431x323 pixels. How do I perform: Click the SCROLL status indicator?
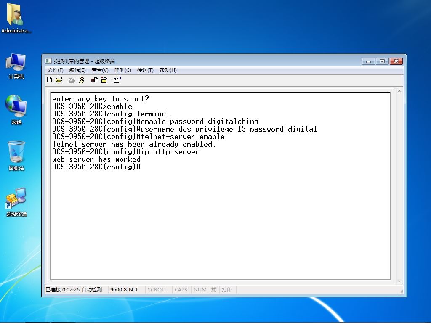click(x=157, y=289)
